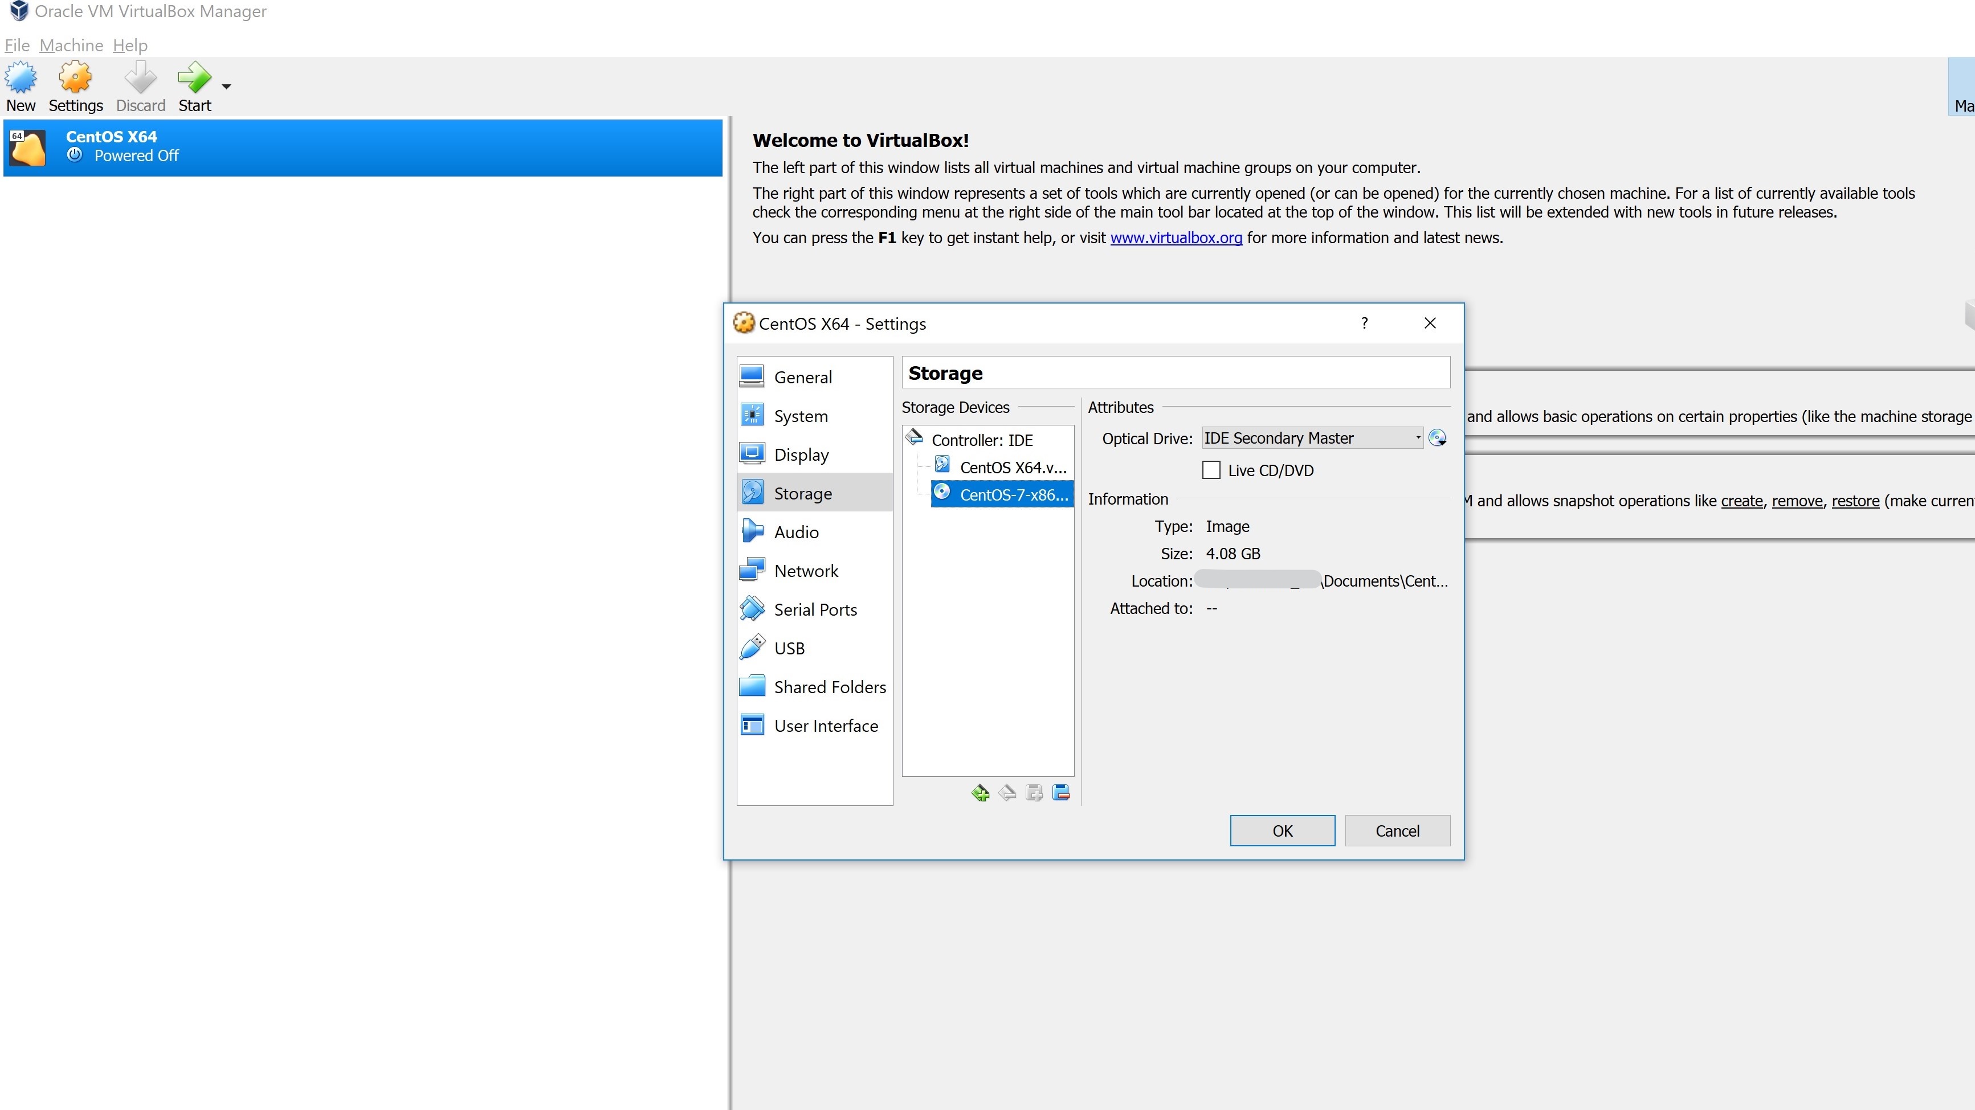This screenshot has height=1110, width=1975.
Task: Enable the Live CD/DVD checkbox
Action: tap(1211, 470)
